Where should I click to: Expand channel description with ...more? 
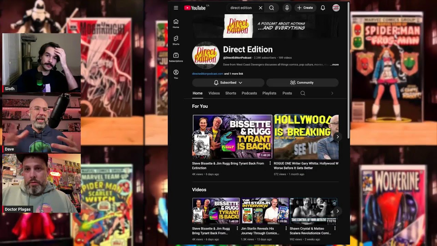point(335,65)
